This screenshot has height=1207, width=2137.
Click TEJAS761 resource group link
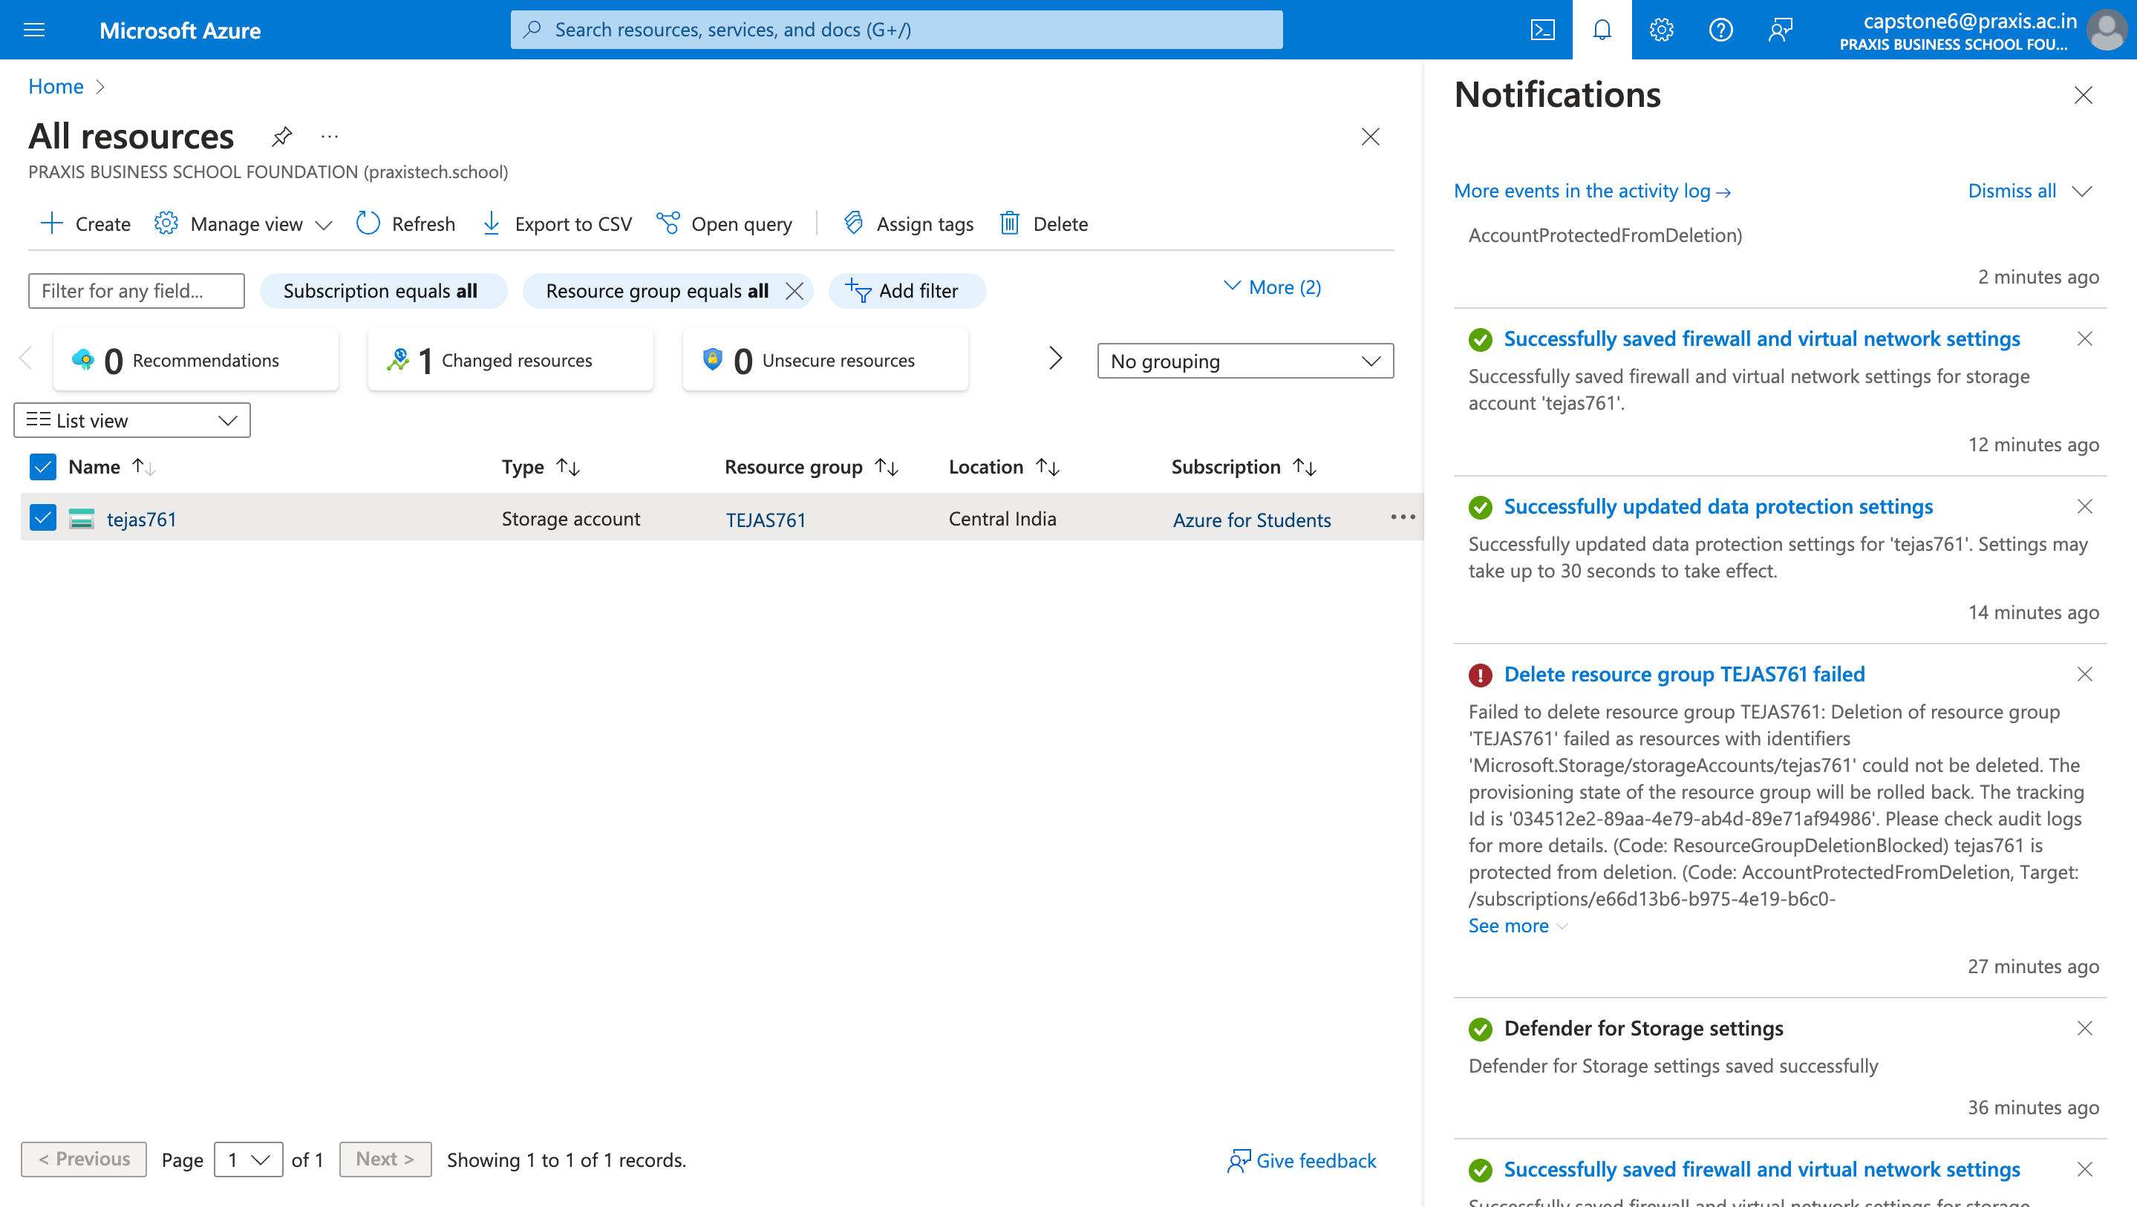tap(765, 517)
